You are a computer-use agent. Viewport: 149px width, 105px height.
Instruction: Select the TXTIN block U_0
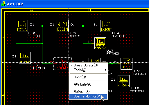coord(22,26)
